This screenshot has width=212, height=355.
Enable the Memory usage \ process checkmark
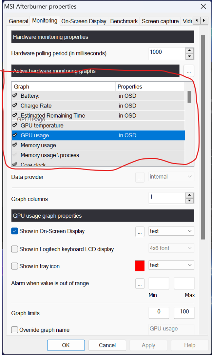click(15, 155)
